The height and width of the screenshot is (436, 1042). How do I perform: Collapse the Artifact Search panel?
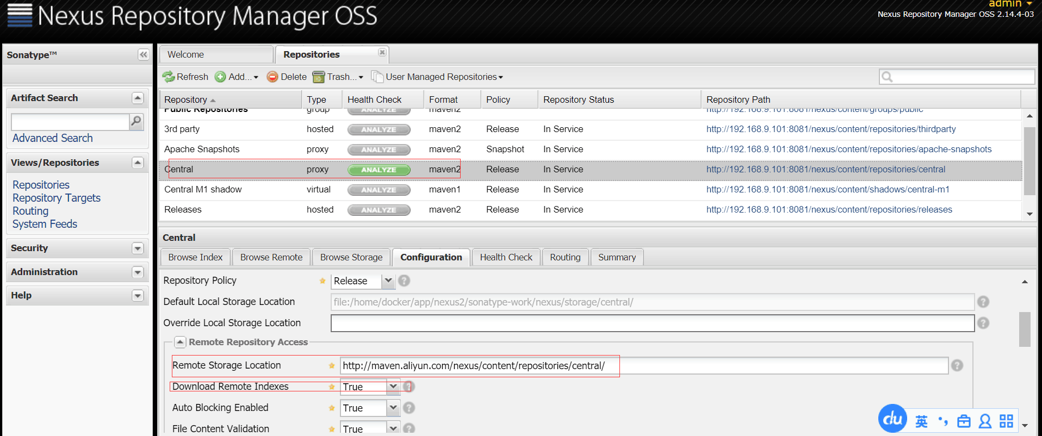pyautogui.click(x=138, y=98)
